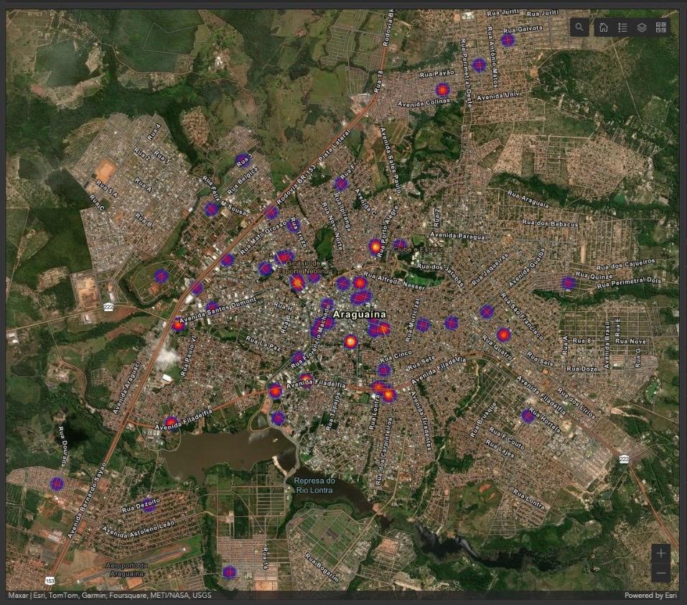Open the Powered by Esri link
This screenshot has width=687, height=605.
650,595
